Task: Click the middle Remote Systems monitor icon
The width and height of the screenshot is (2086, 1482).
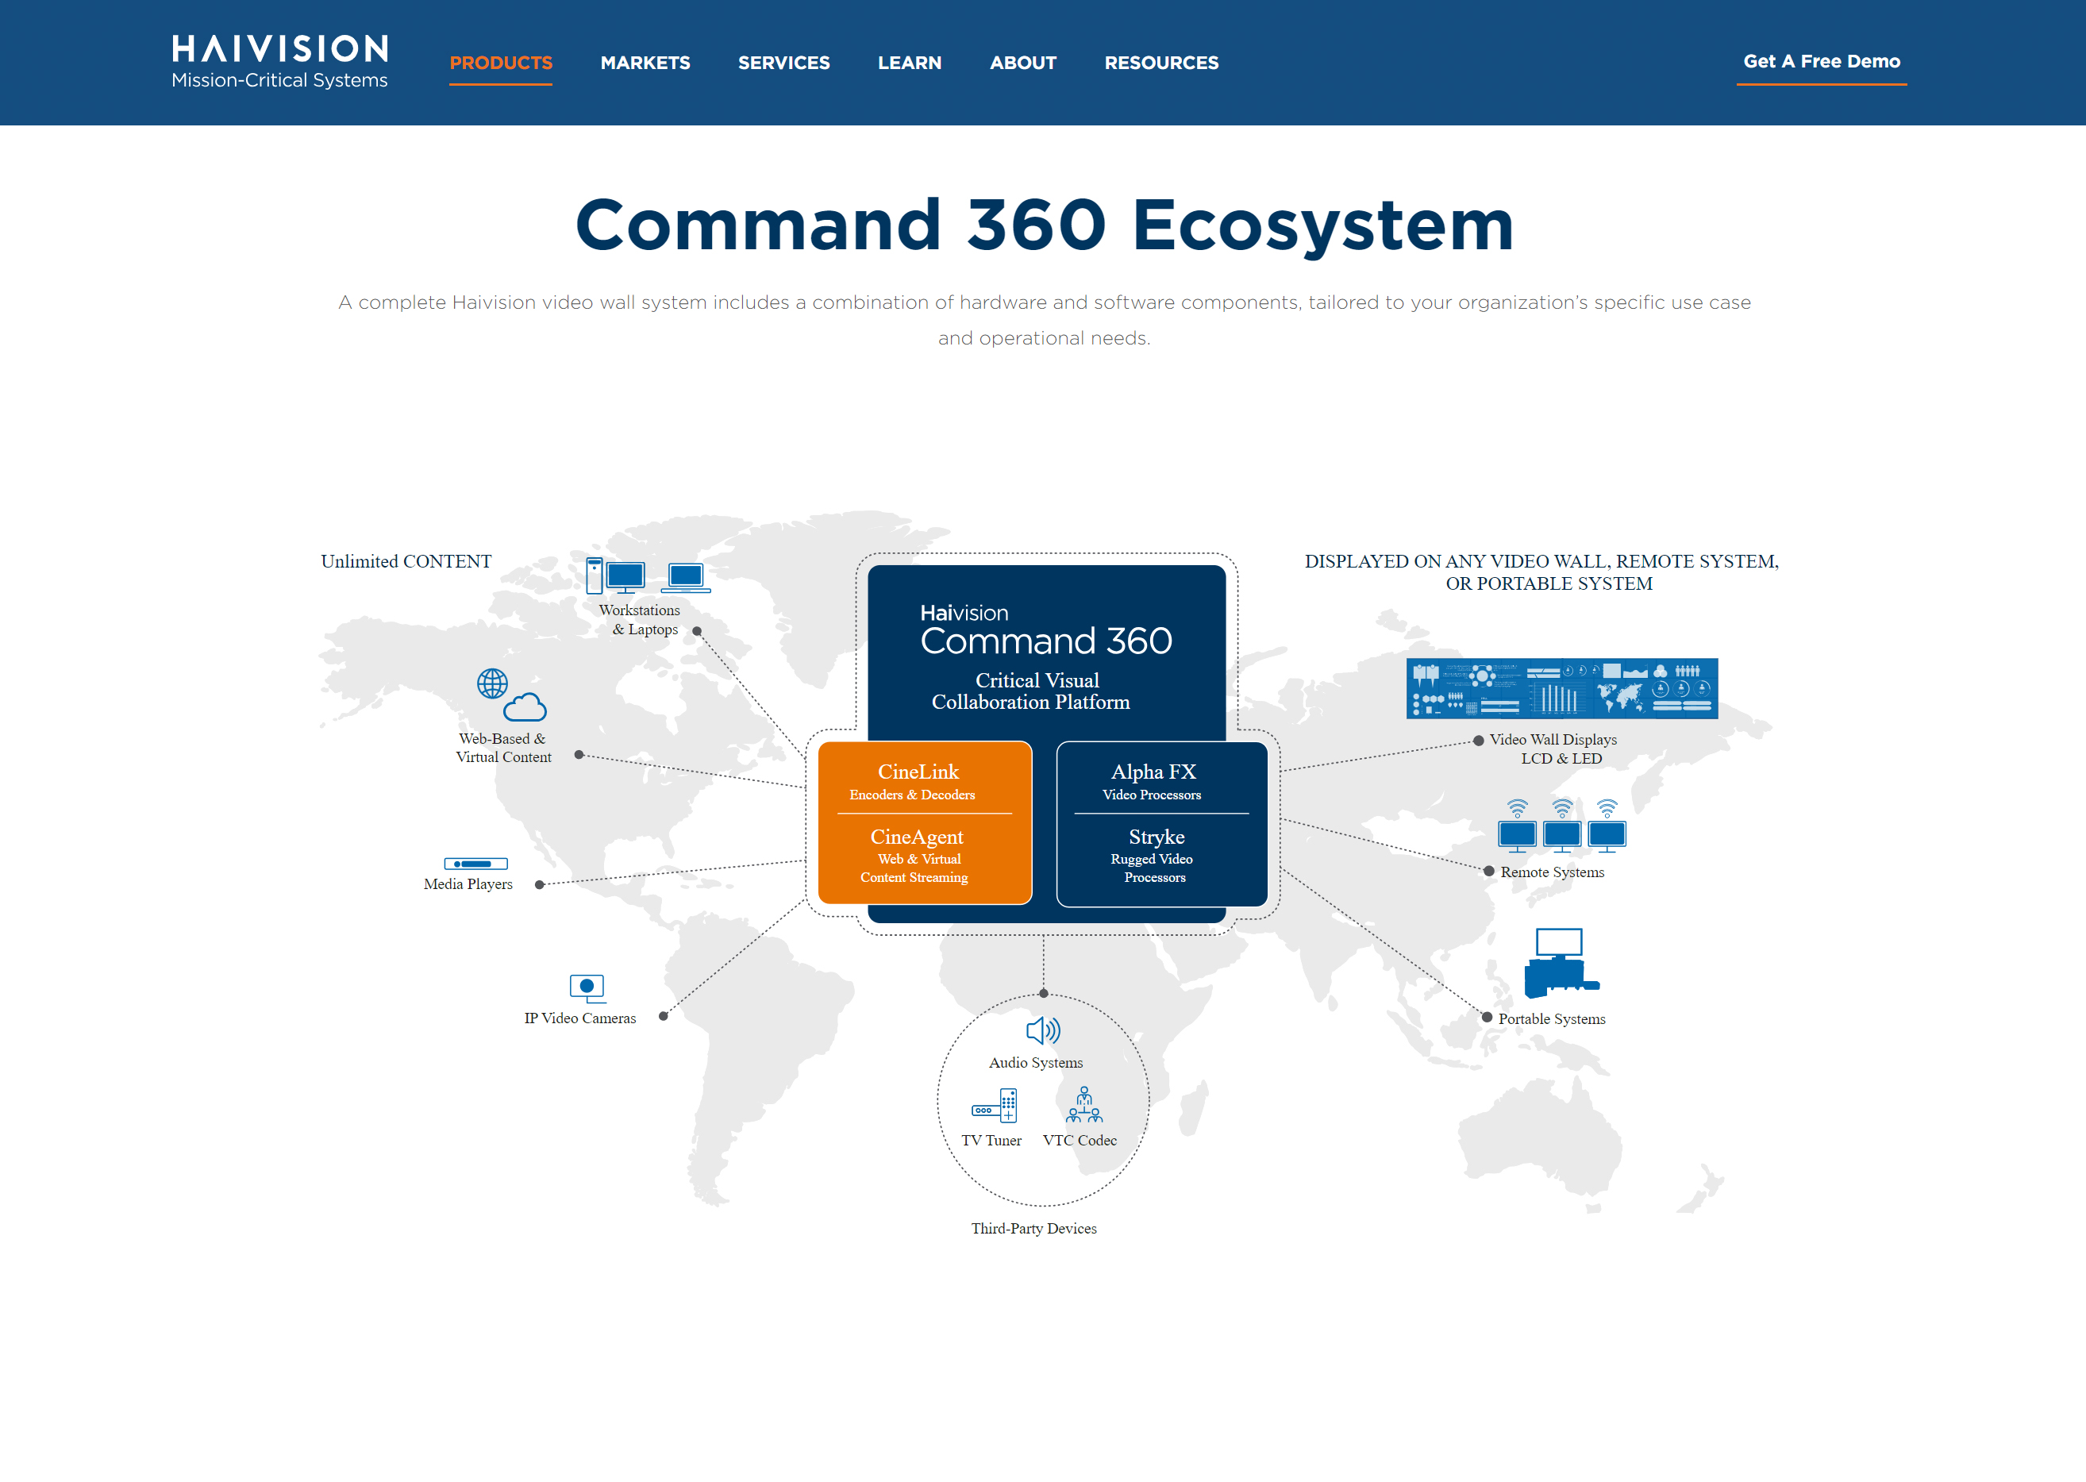Action: click(1562, 826)
